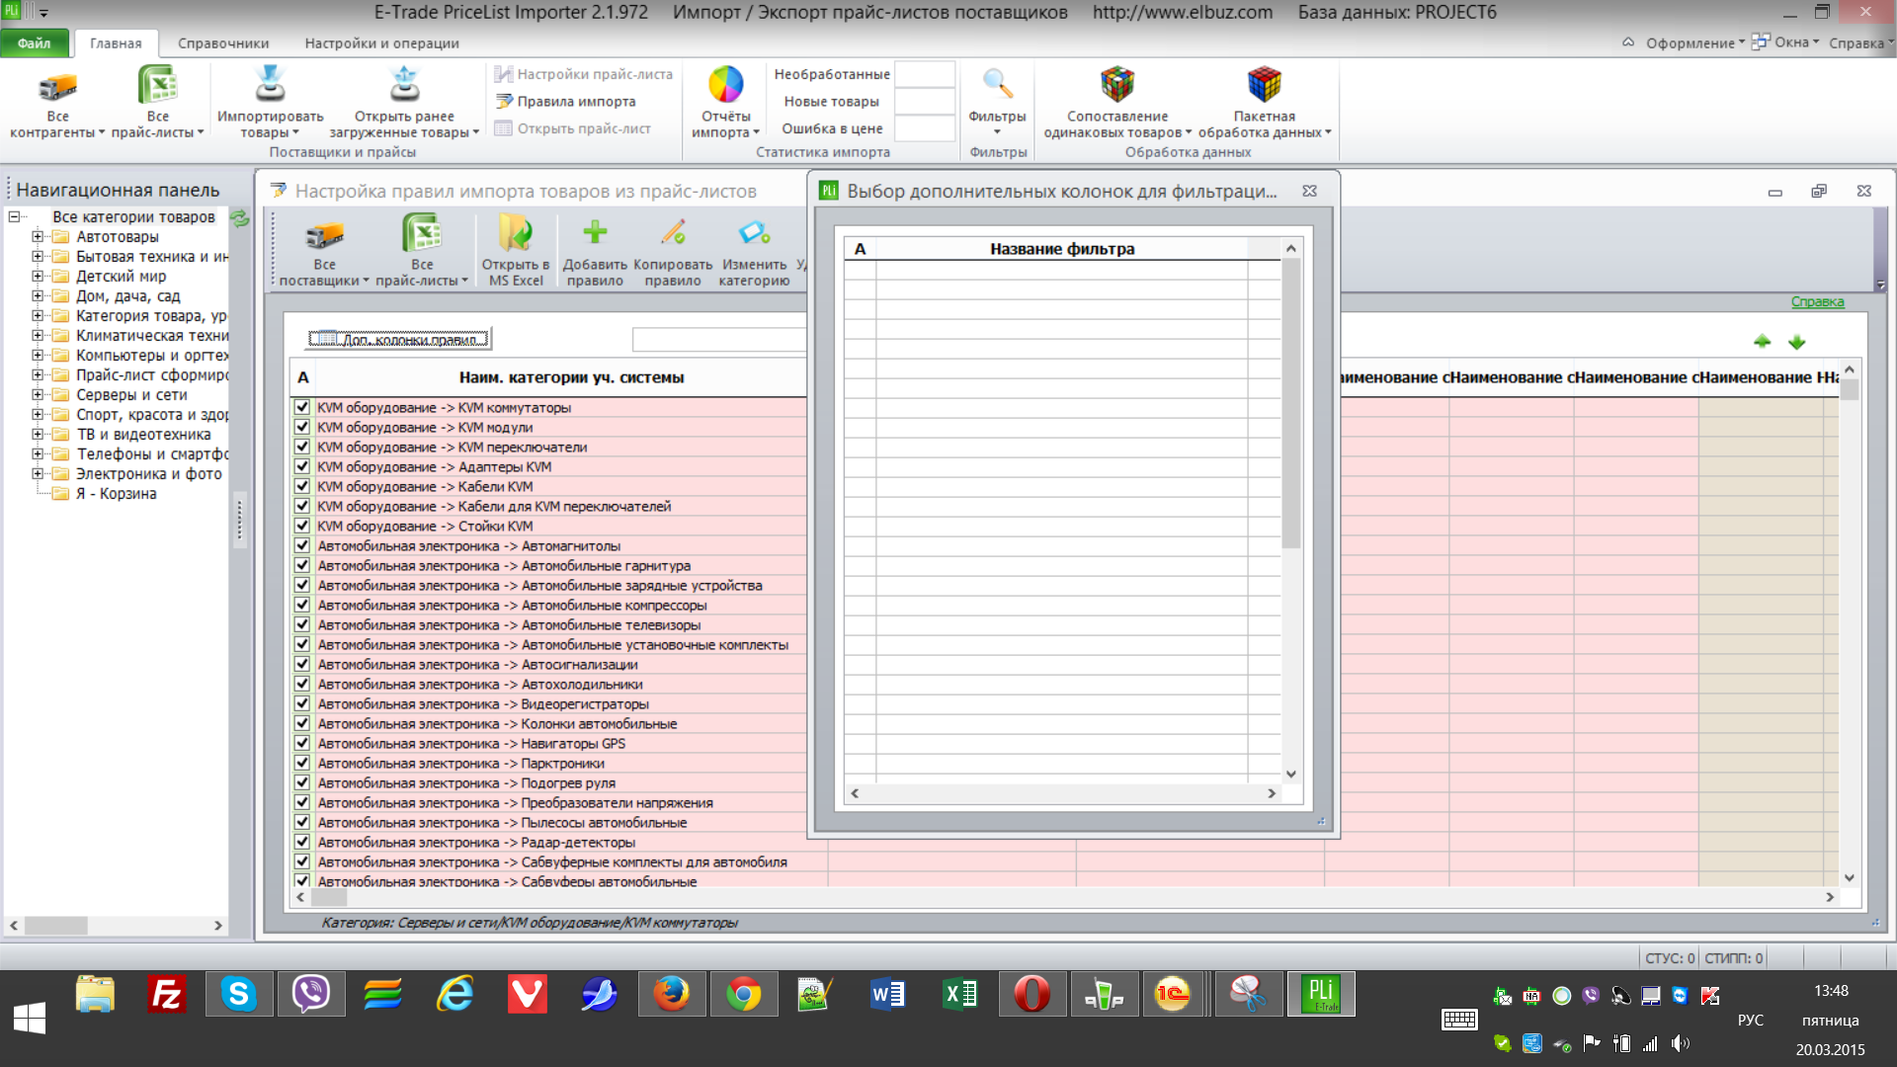Click Все прайс-листы icon in rules window
1897x1067 pixels.
click(x=422, y=233)
